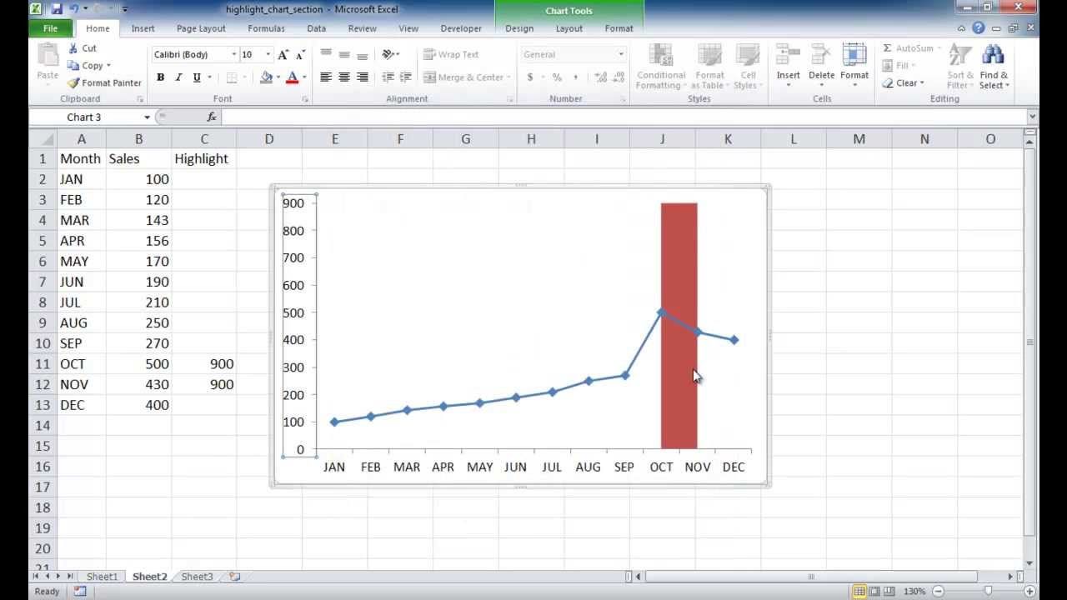1067x600 pixels.
Task: Toggle Bold formatting
Action: (160, 77)
